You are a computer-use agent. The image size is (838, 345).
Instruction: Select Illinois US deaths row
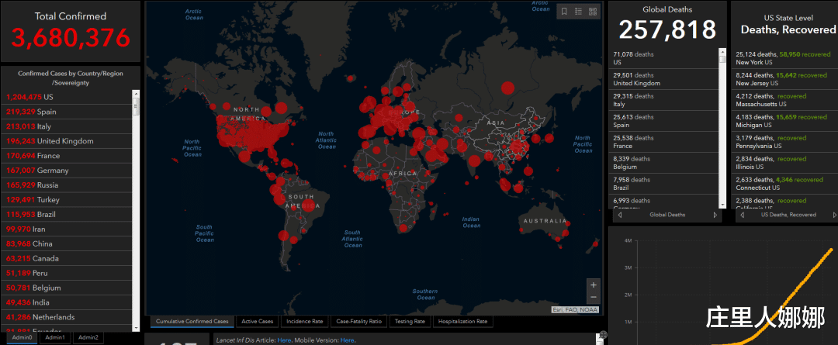[784, 162]
